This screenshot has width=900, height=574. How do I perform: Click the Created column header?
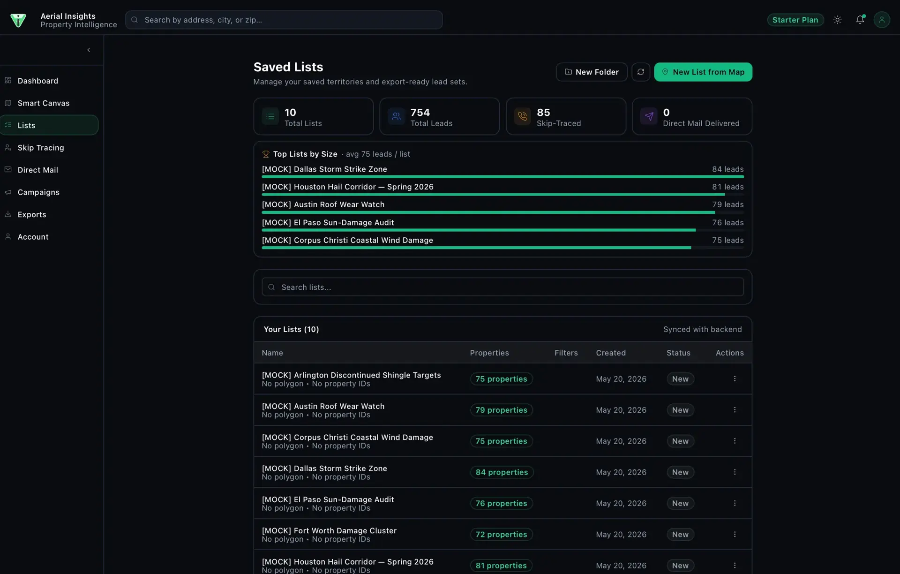(x=611, y=353)
